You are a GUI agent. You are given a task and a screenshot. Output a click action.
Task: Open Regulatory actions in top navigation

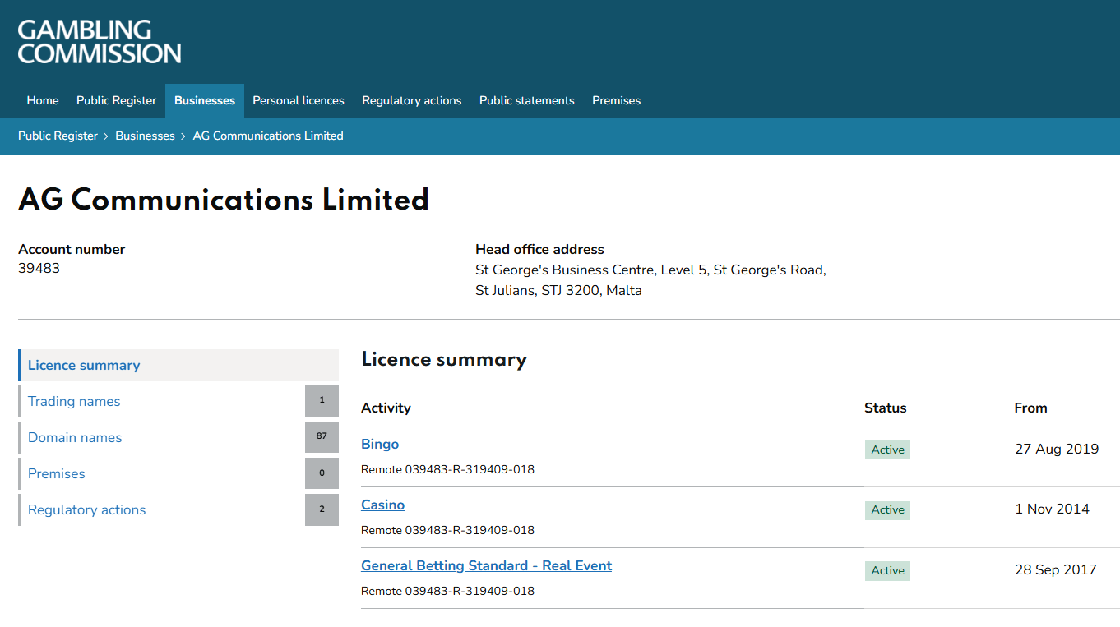[x=412, y=100]
